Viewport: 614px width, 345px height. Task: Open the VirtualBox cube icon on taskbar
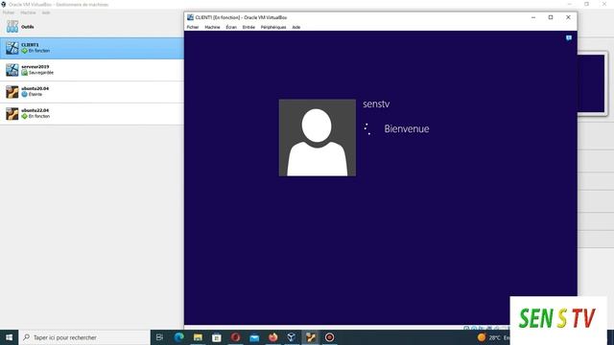click(292, 337)
